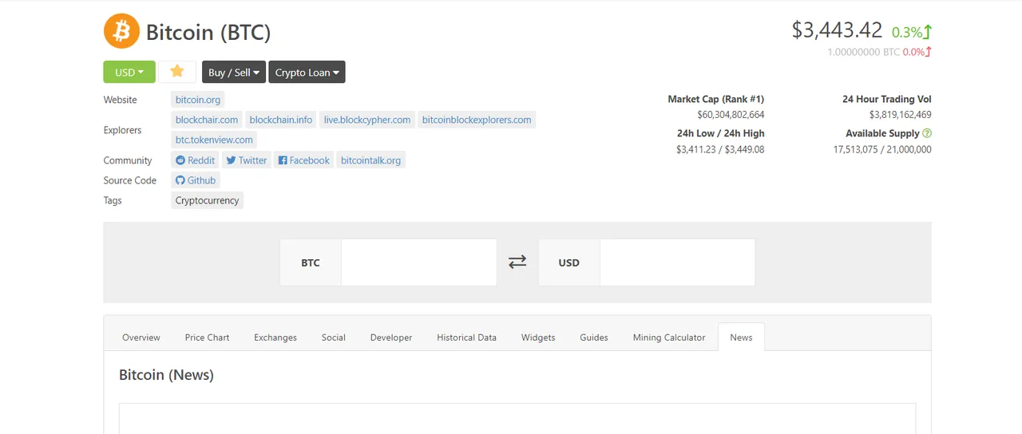Click the 24h low/high value $3,411.23 / $3,449.08

720,149
